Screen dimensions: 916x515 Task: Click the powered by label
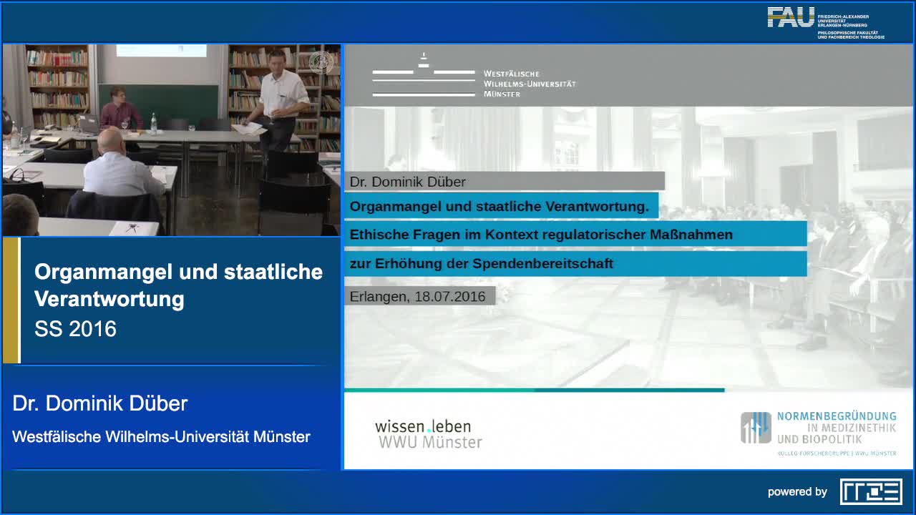coord(796,491)
